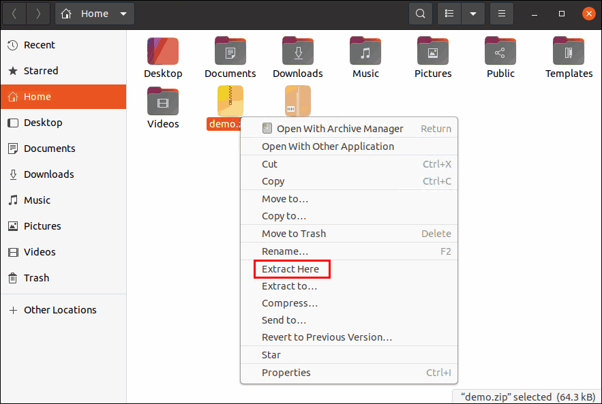Image resolution: width=602 pixels, height=404 pixels.
Task: Open Properties from the context menu
Action: click(x=349, y=373)
